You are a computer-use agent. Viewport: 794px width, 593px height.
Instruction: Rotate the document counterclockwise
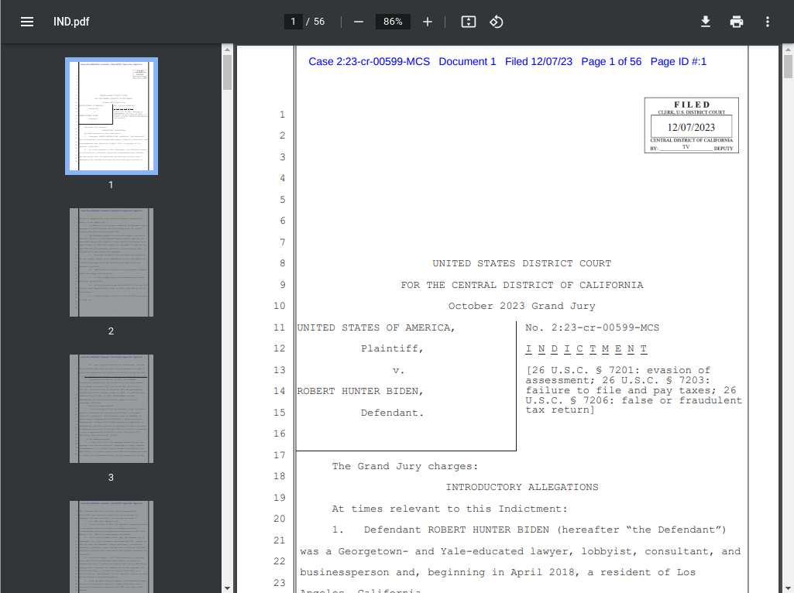point(497,22)
